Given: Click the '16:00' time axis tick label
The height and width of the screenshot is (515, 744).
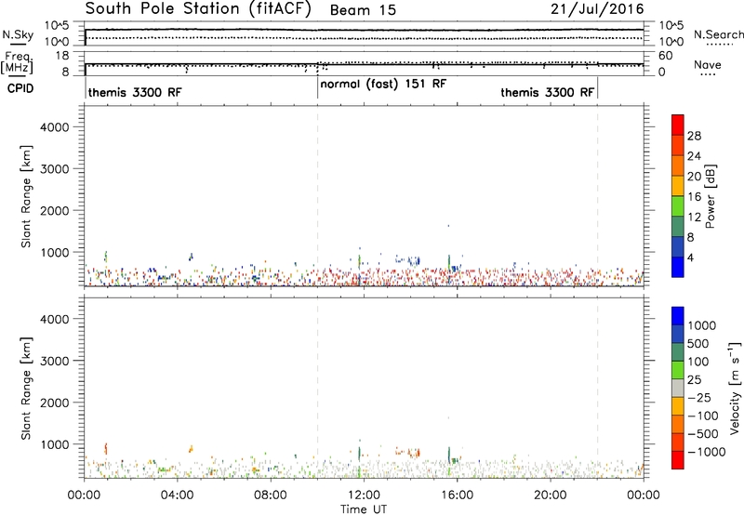Looking at the screenshot, I should pyautogui.click(x=457, y=495).
